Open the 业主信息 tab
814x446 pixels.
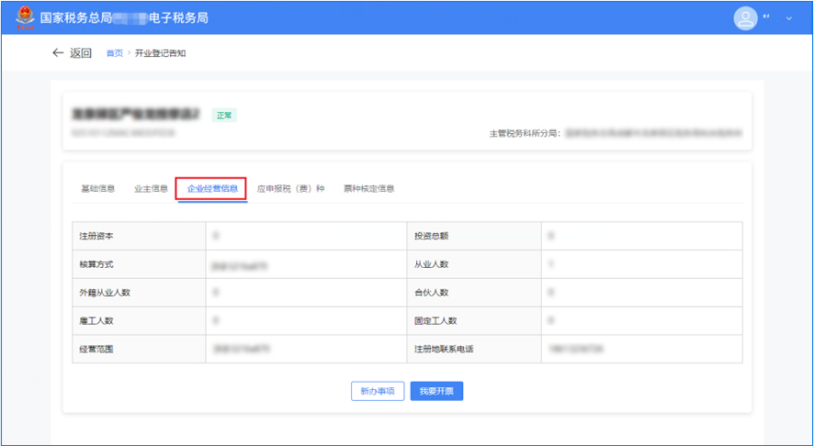tap(151, 188)
